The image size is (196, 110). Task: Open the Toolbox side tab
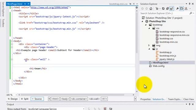pos(3,23)
